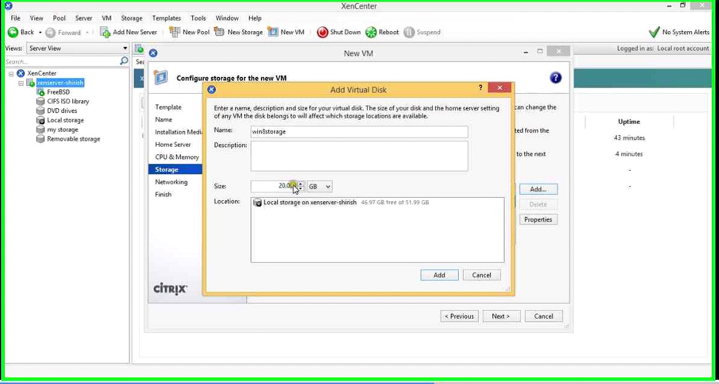Select the CIFS ISO library icon
The width and height of the screenshot is (719, 384).
click(40, 102)
